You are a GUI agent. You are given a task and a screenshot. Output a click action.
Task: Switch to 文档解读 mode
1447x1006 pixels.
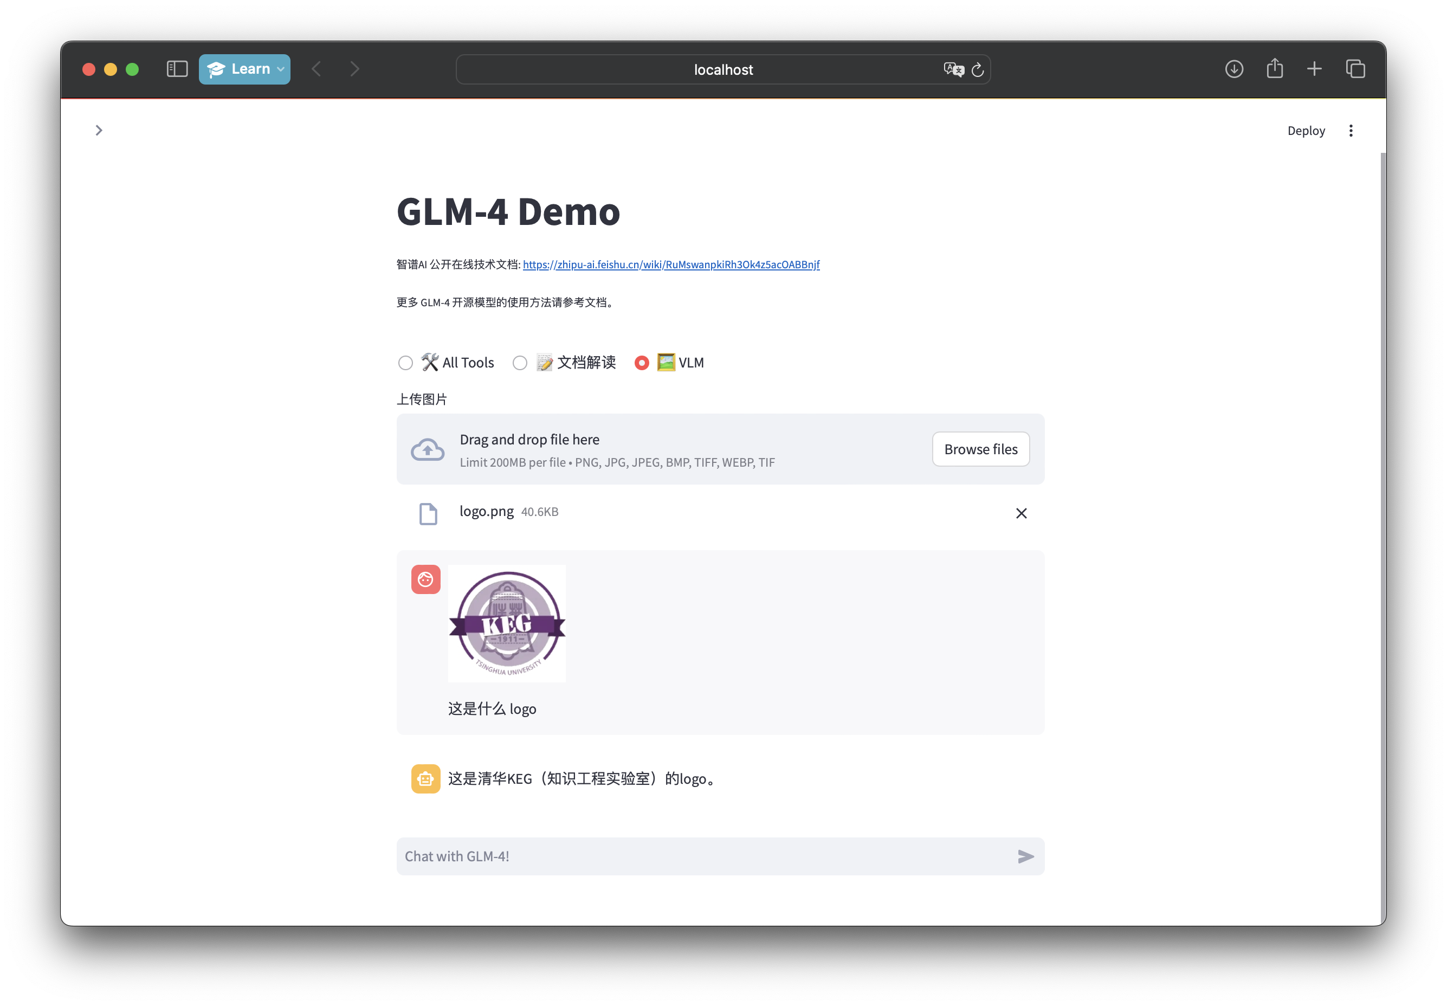520,363
